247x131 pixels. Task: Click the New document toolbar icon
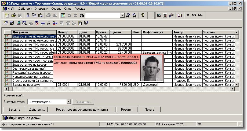[x=7, y=16]
